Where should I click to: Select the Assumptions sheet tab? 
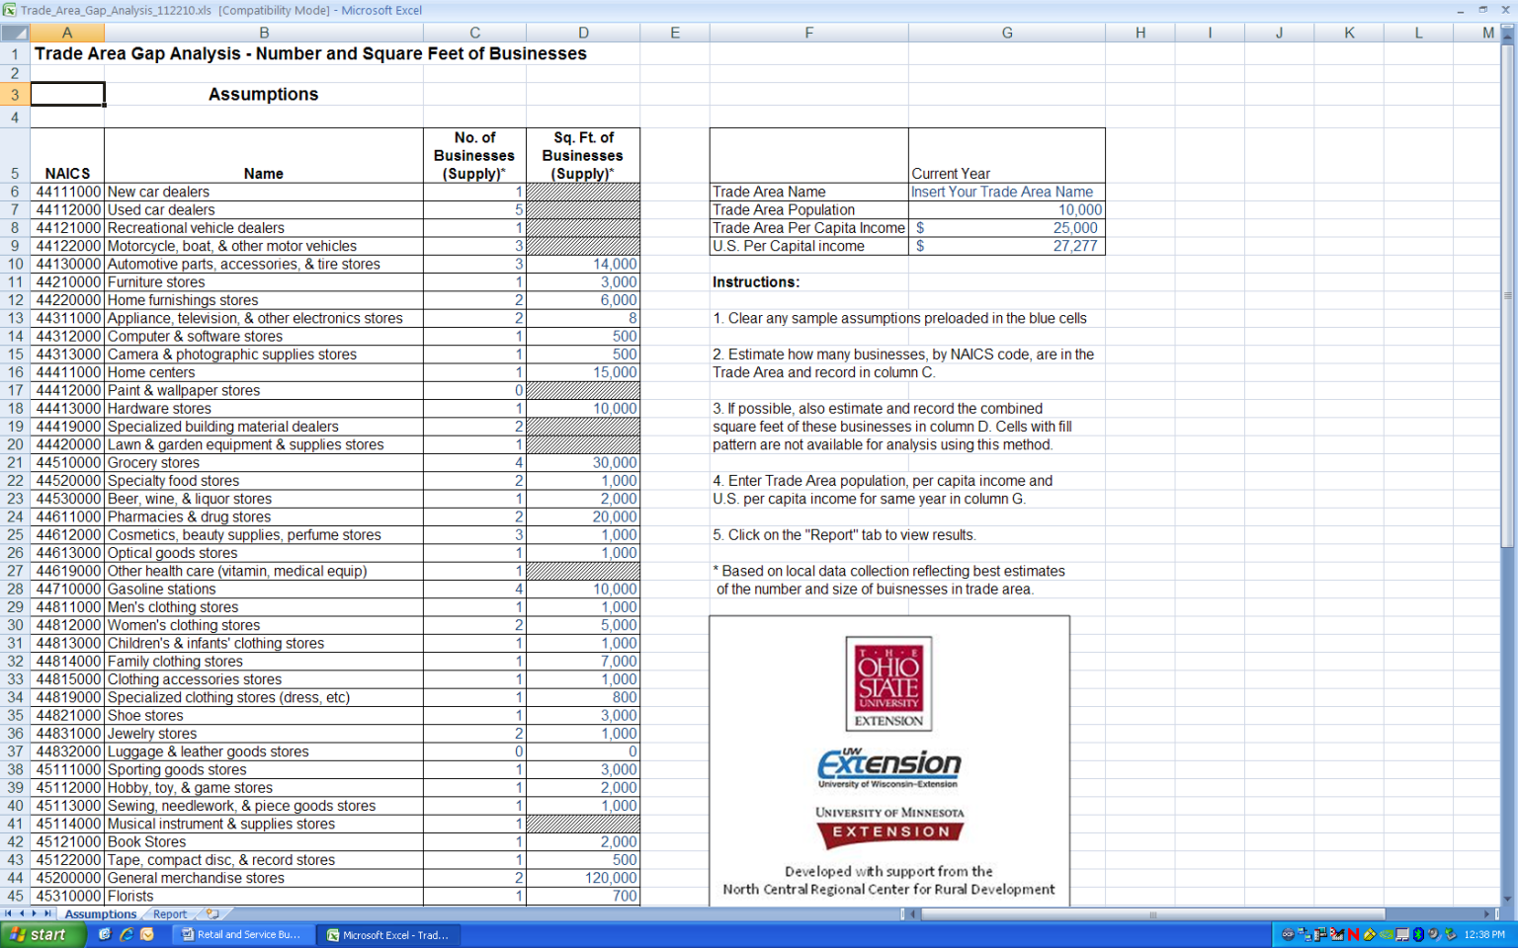100,914
